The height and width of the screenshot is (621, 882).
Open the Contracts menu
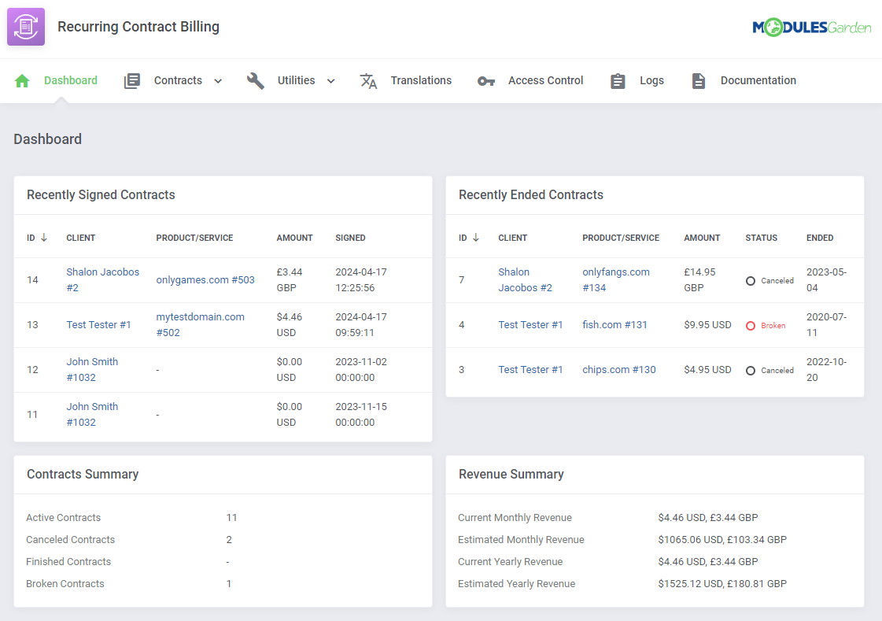[x=178, y=80]
